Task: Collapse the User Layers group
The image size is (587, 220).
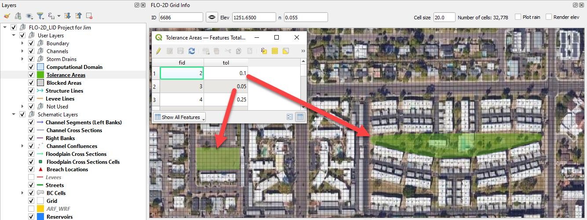Action: point(15,36)
